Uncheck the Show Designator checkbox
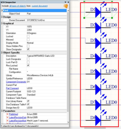This screenshot has width=121, height=129. tap(28, 49)
